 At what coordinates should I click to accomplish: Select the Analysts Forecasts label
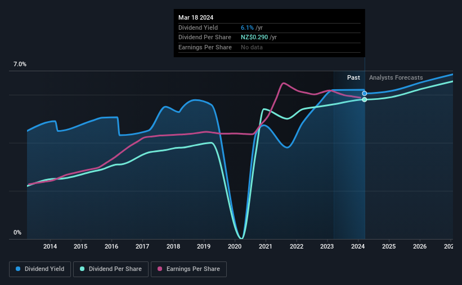(x=396, y=77)
